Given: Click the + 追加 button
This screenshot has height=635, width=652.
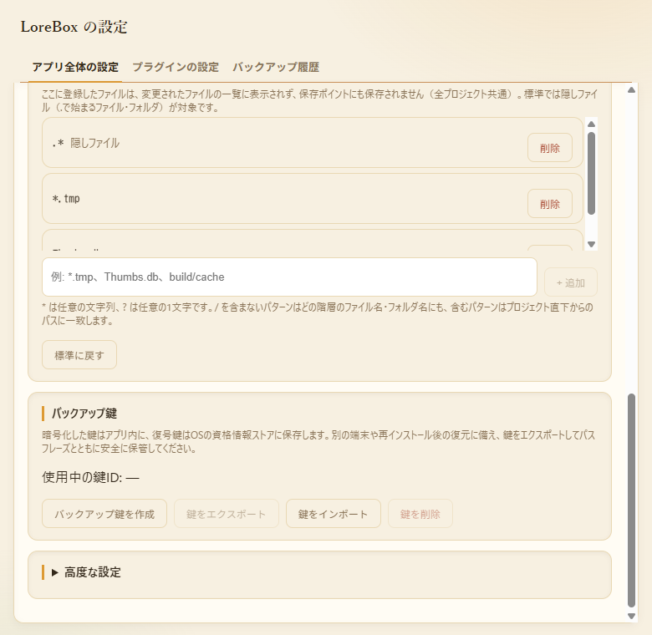Looking at the screenshot, I should pyautogui.click(x=571, y=282).
